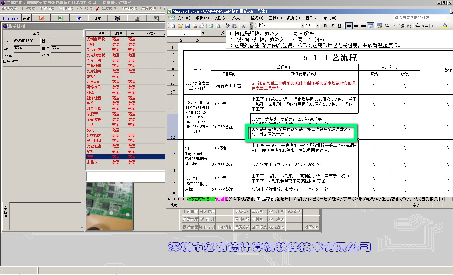Select the 成品仓 process row
This screenshot has height=276, width=453.
(126, 162)
